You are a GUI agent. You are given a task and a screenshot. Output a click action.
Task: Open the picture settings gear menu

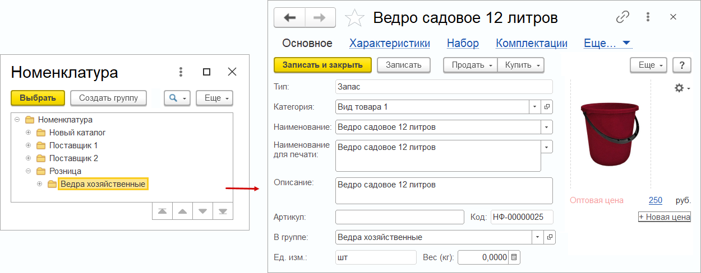coord(682,88)
